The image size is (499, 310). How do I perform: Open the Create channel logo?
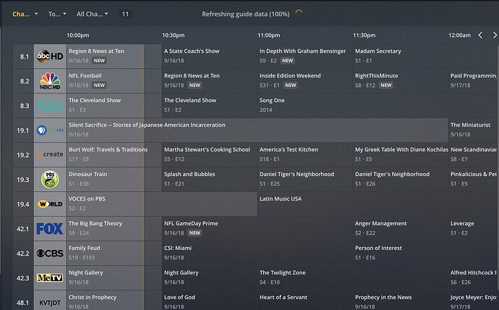pos(50,155)
